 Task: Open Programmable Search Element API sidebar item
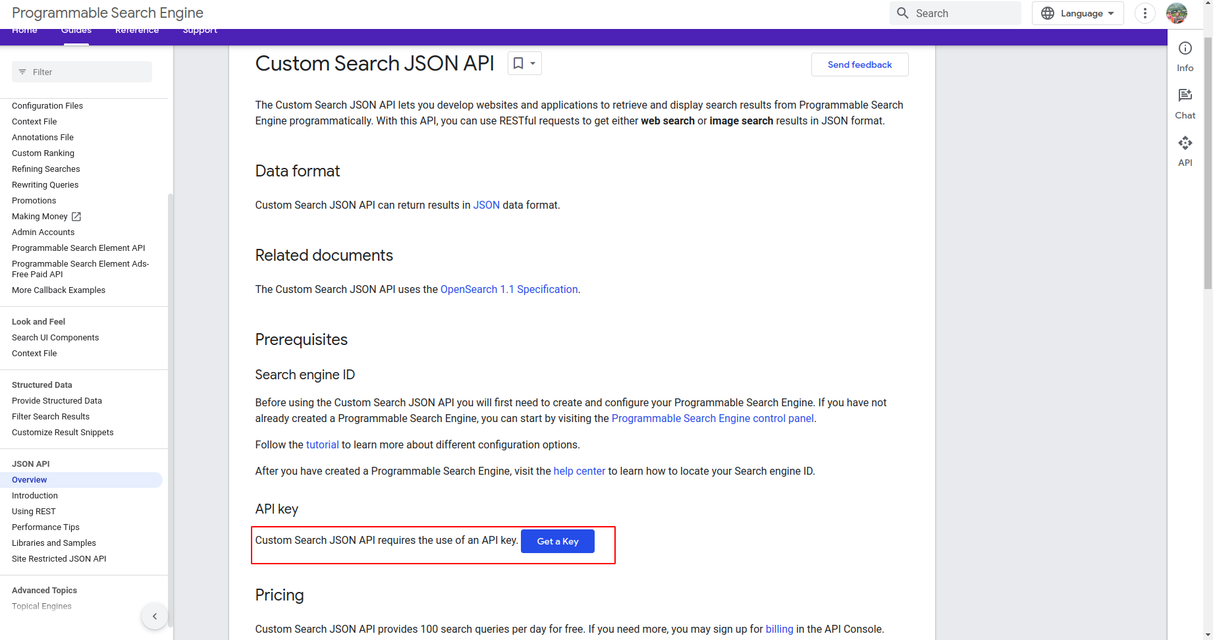(78, 248)
